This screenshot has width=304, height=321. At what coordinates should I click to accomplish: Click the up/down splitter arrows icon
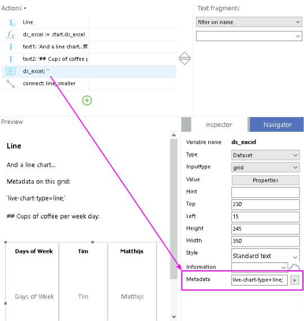point(185,59)
